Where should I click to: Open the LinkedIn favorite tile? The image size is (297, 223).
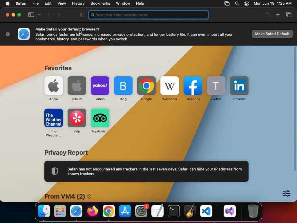click(239, 86)
